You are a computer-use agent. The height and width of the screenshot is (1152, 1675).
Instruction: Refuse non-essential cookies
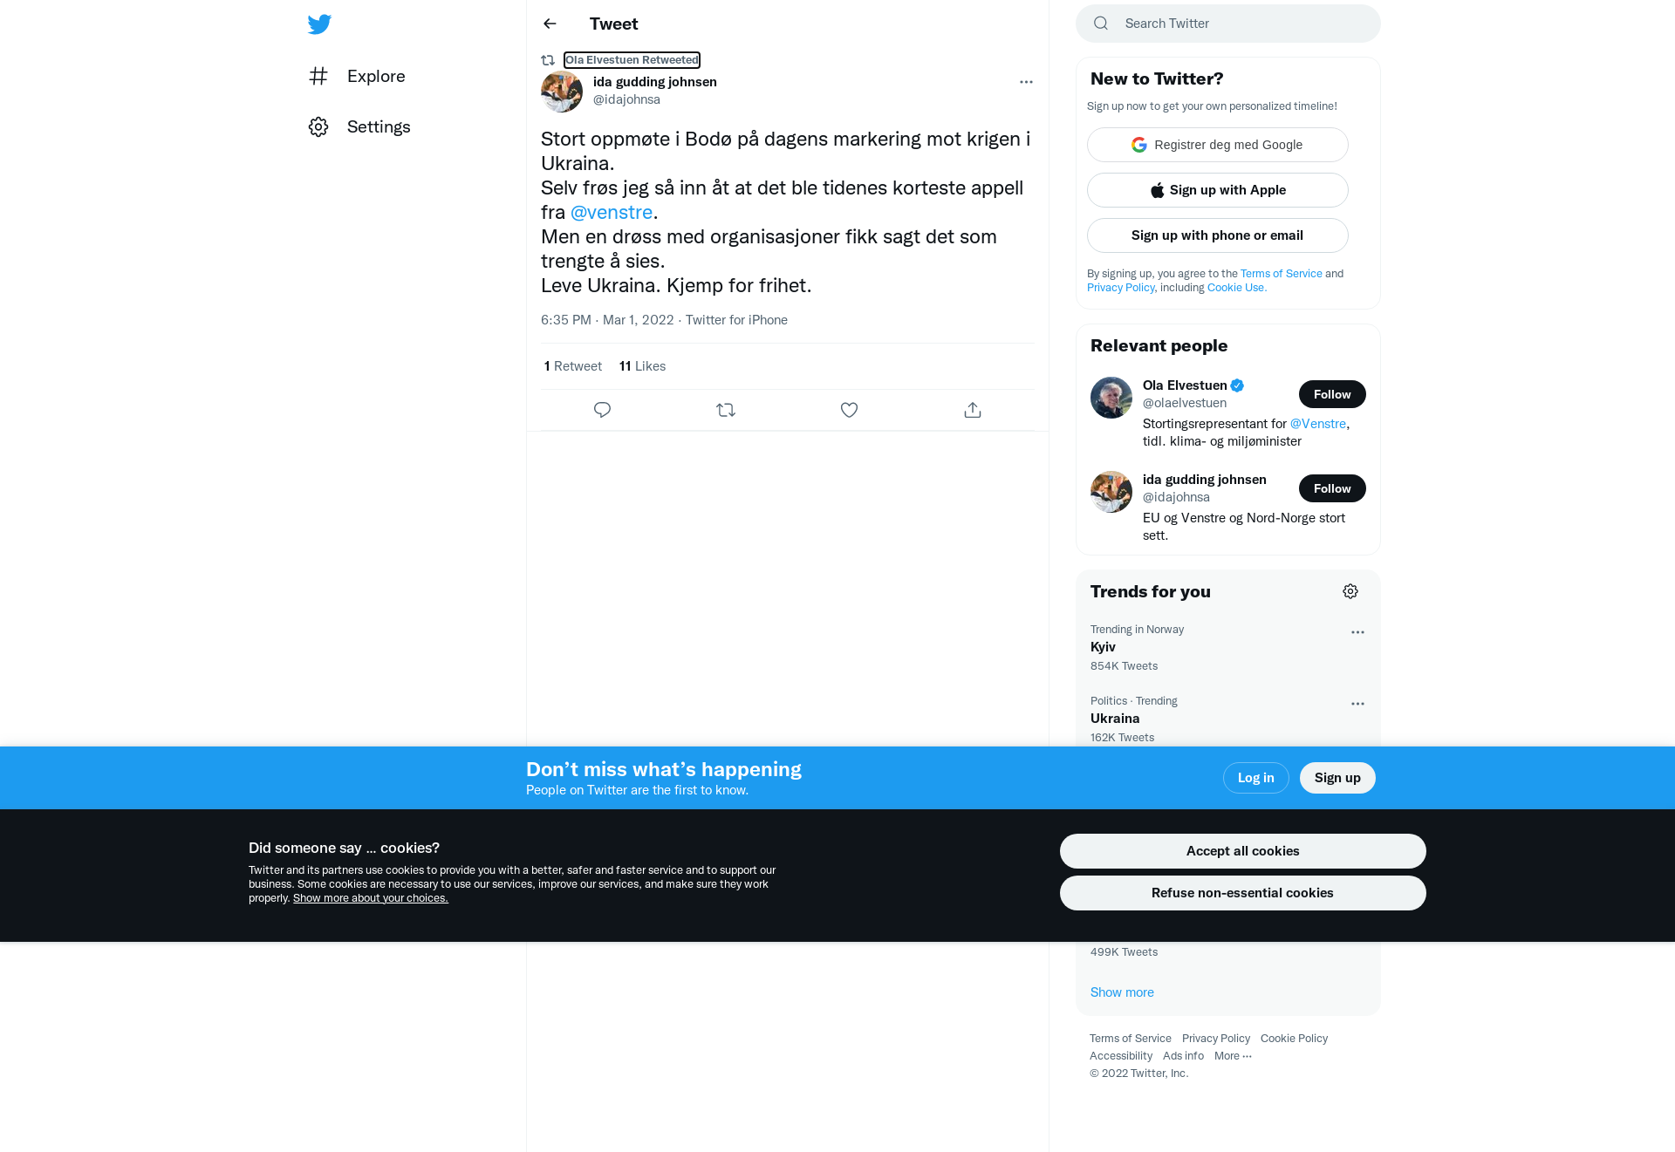pos(1242,893)
